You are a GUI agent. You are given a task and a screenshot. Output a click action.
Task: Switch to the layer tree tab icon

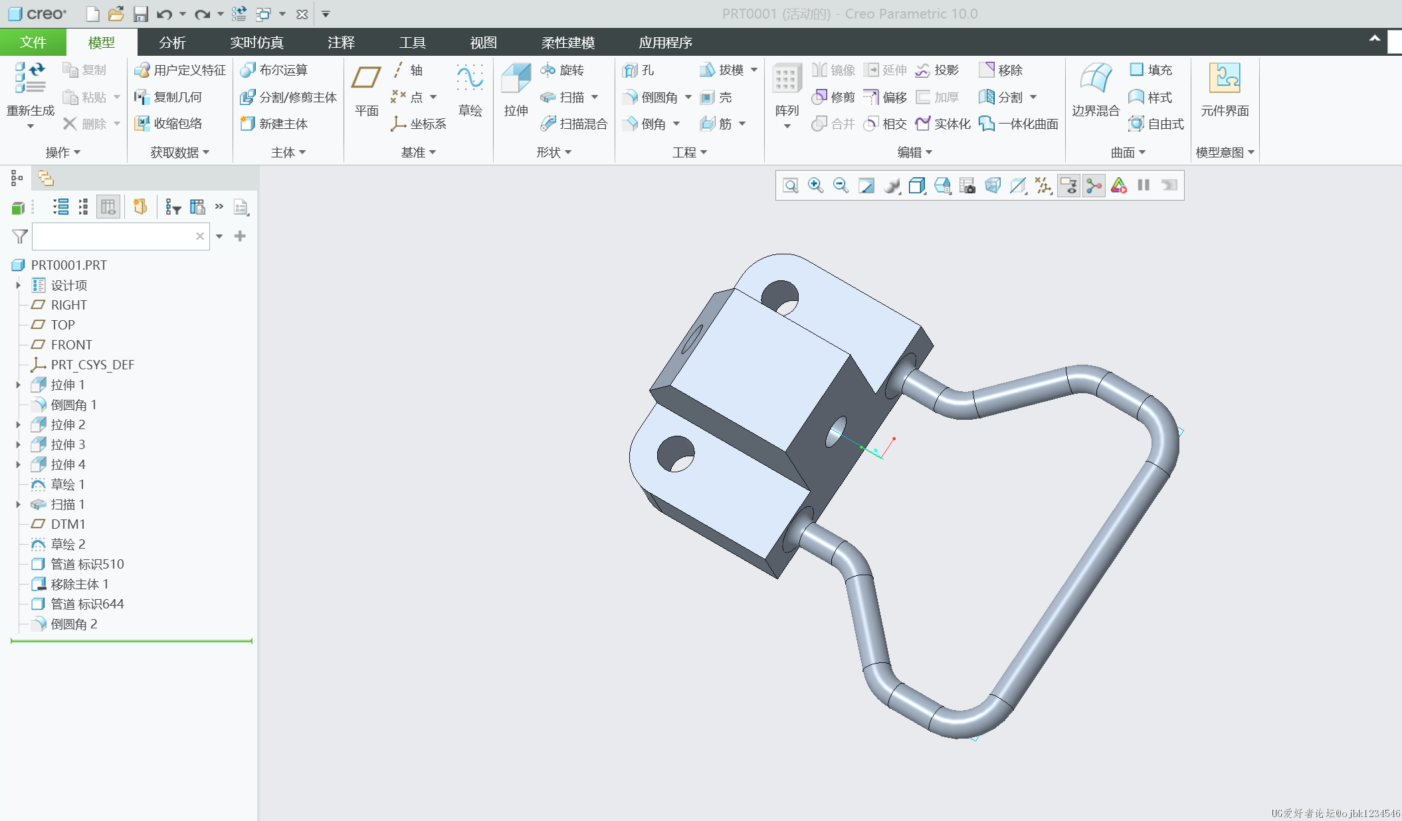coord(46,178)
